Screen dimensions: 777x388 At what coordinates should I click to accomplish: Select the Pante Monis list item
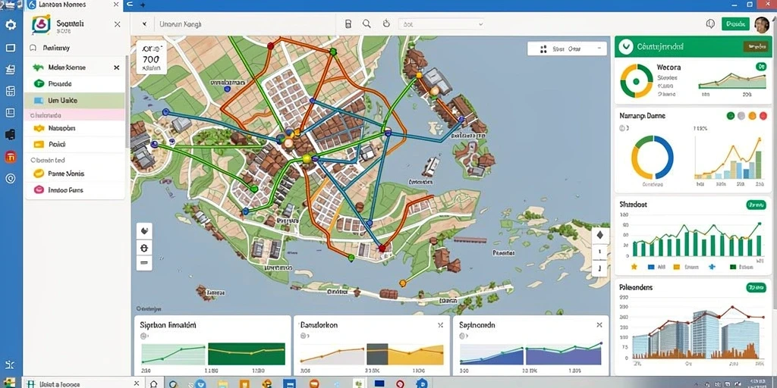[x=74, y=174]
